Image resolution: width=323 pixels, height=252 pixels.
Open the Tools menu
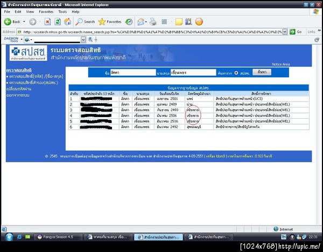click(62, 12)
